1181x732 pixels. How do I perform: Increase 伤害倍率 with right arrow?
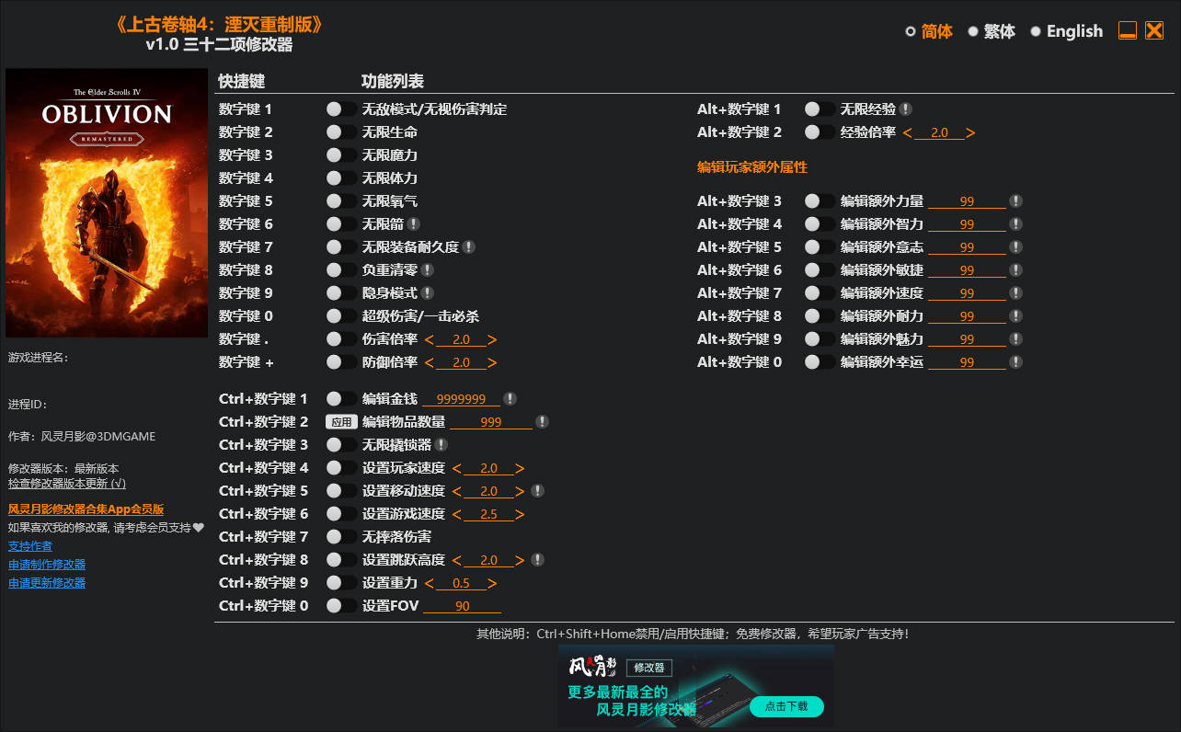492,339
